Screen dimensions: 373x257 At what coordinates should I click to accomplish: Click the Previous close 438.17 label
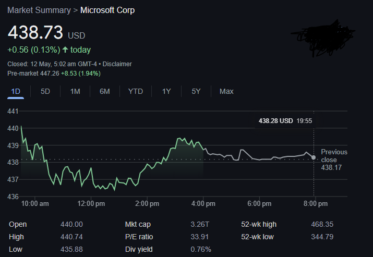(x=334, y=160)
